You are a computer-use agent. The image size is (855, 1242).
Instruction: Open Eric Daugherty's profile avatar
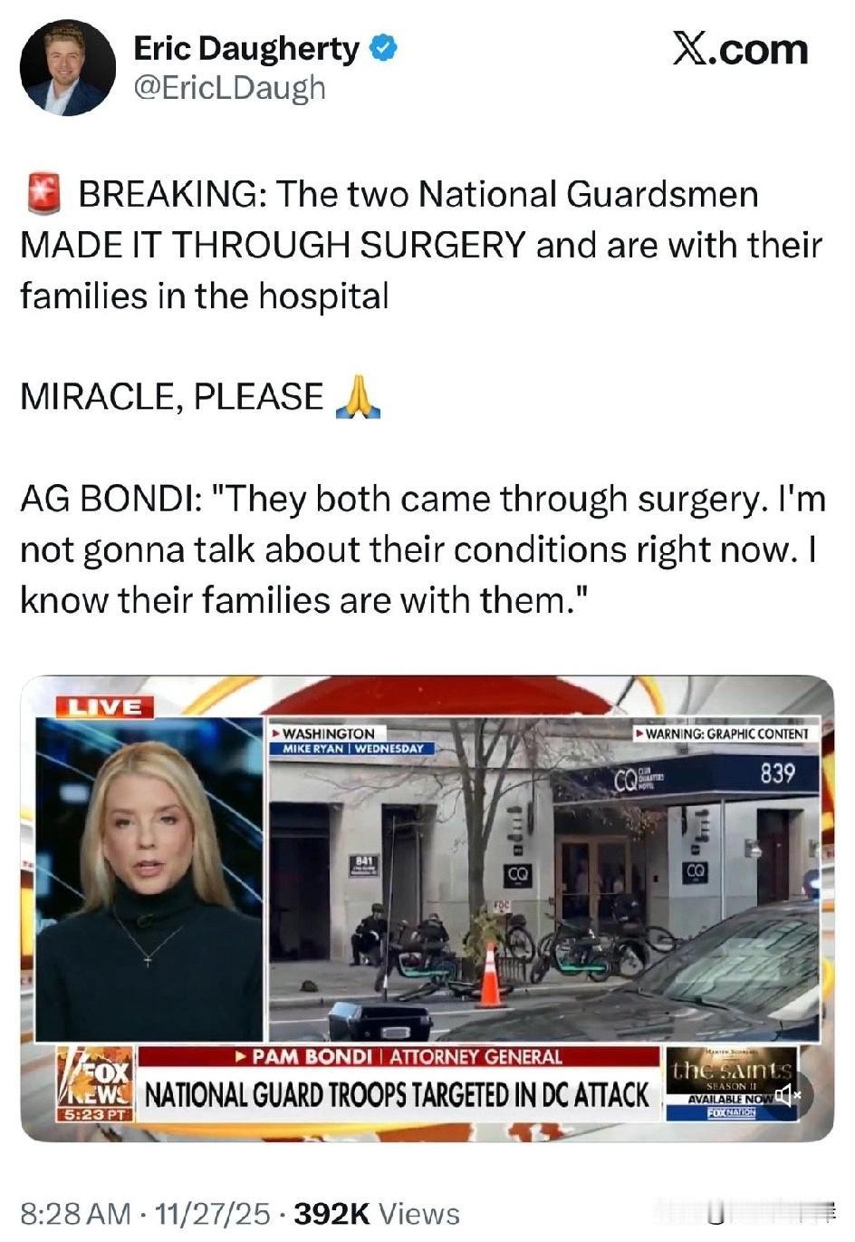(x=69, y=68)
